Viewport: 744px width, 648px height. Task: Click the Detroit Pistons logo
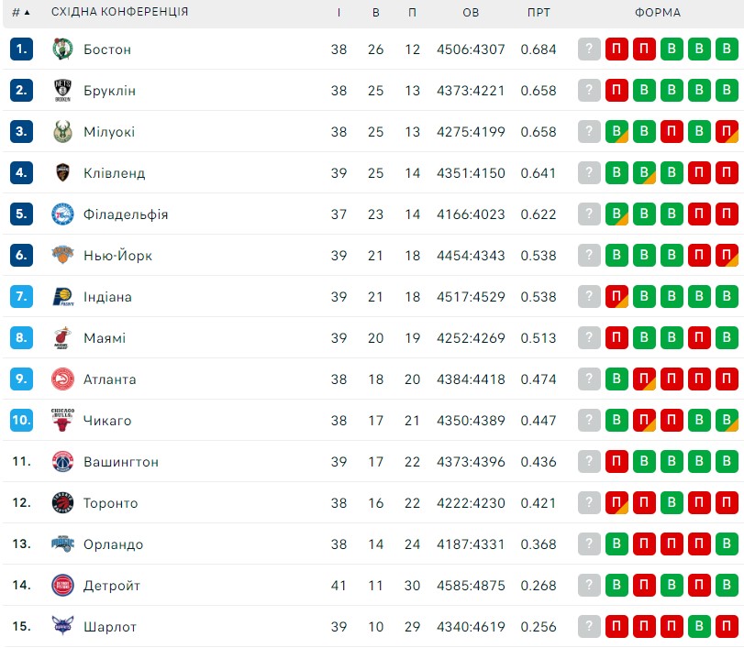point(62,586)
